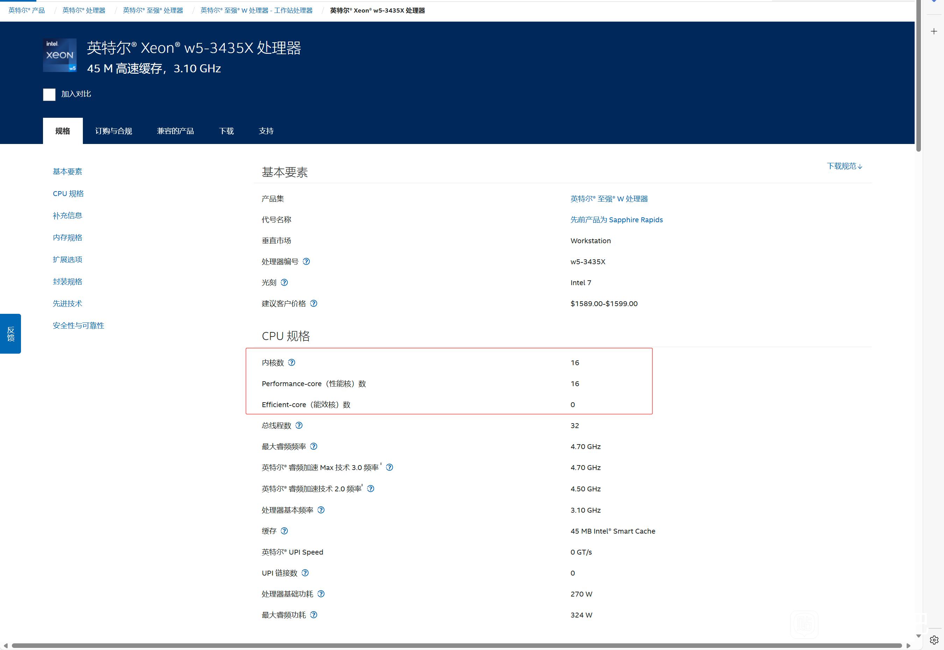Go to 英特尔 至强 处理器 breadcrumb

coord(153,10)
